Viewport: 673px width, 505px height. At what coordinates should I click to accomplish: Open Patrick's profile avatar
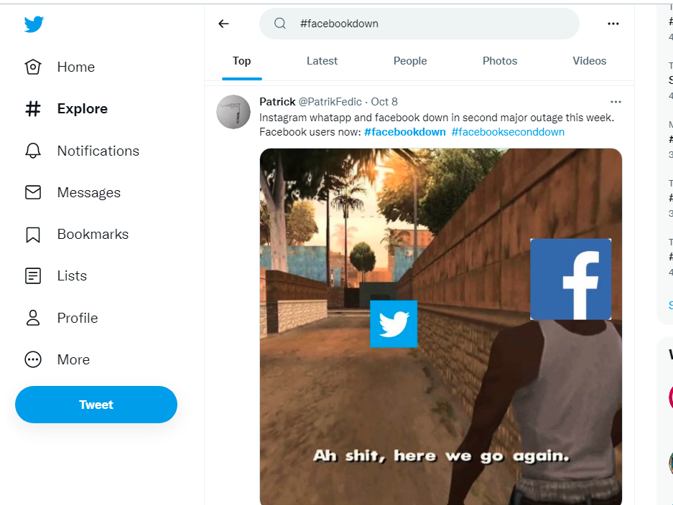(x=233, y=112)
